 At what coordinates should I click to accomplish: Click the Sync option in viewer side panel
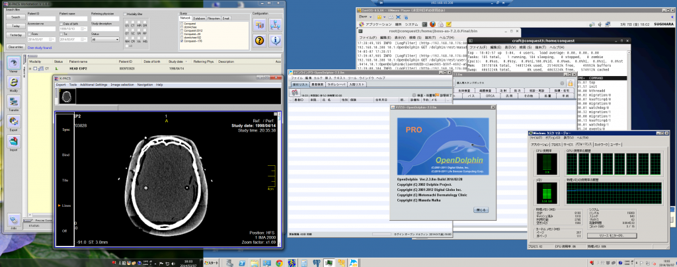tap(66, 130)
